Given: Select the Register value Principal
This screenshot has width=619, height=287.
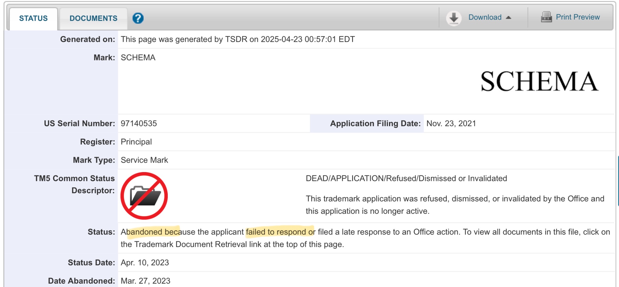Looking at the screenshot, I should [136, 142].
